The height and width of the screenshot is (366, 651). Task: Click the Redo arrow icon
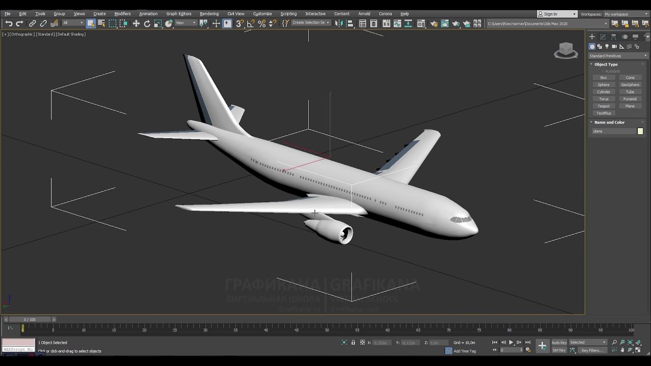coord(19,23)
